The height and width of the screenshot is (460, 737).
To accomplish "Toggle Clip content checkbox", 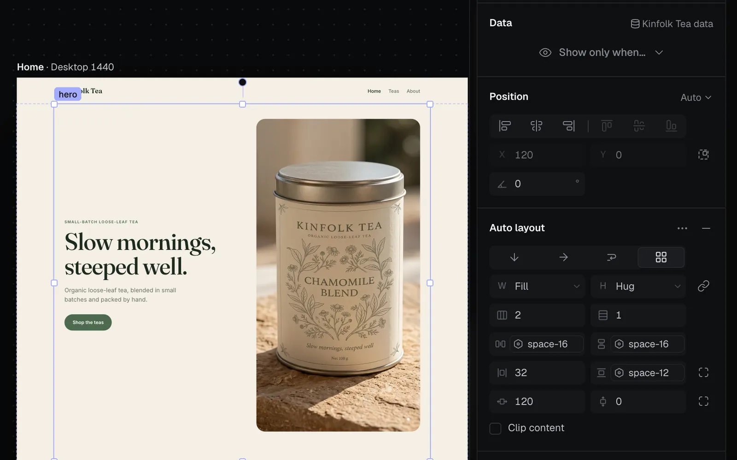I will tap(495, 428).
